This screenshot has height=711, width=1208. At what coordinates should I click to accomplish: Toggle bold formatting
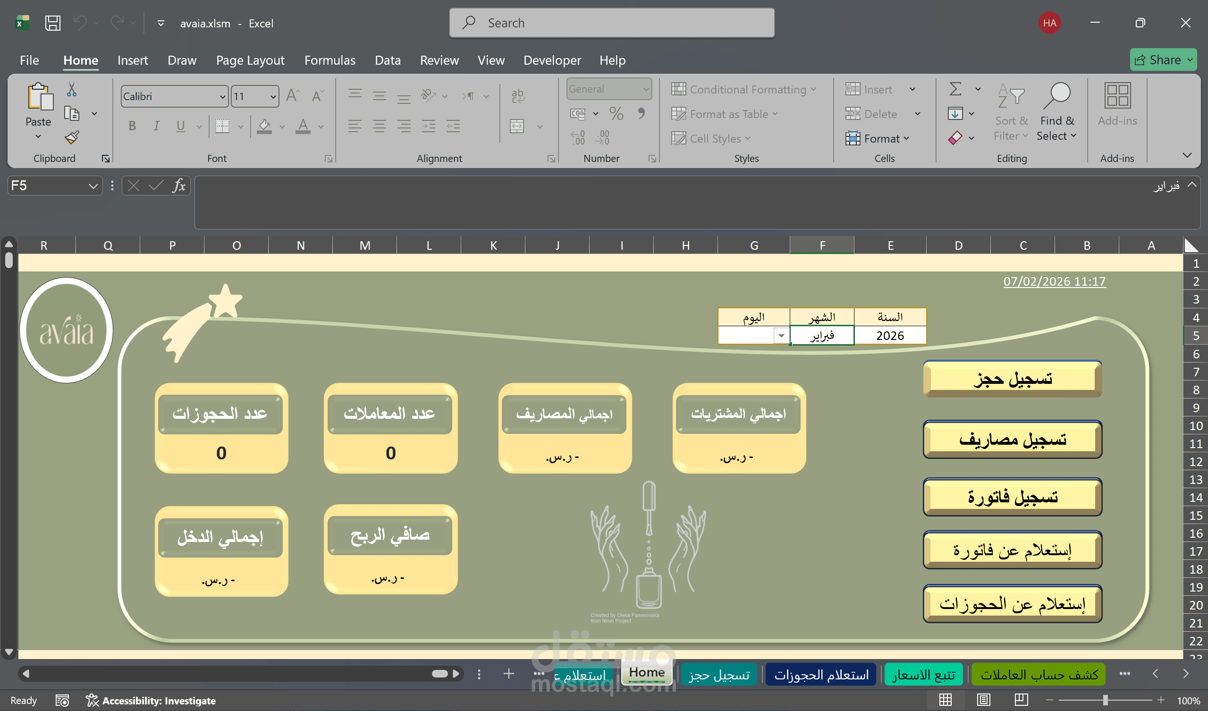132,126
